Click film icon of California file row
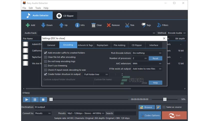 pyautogui.click(x=25, y=50)
